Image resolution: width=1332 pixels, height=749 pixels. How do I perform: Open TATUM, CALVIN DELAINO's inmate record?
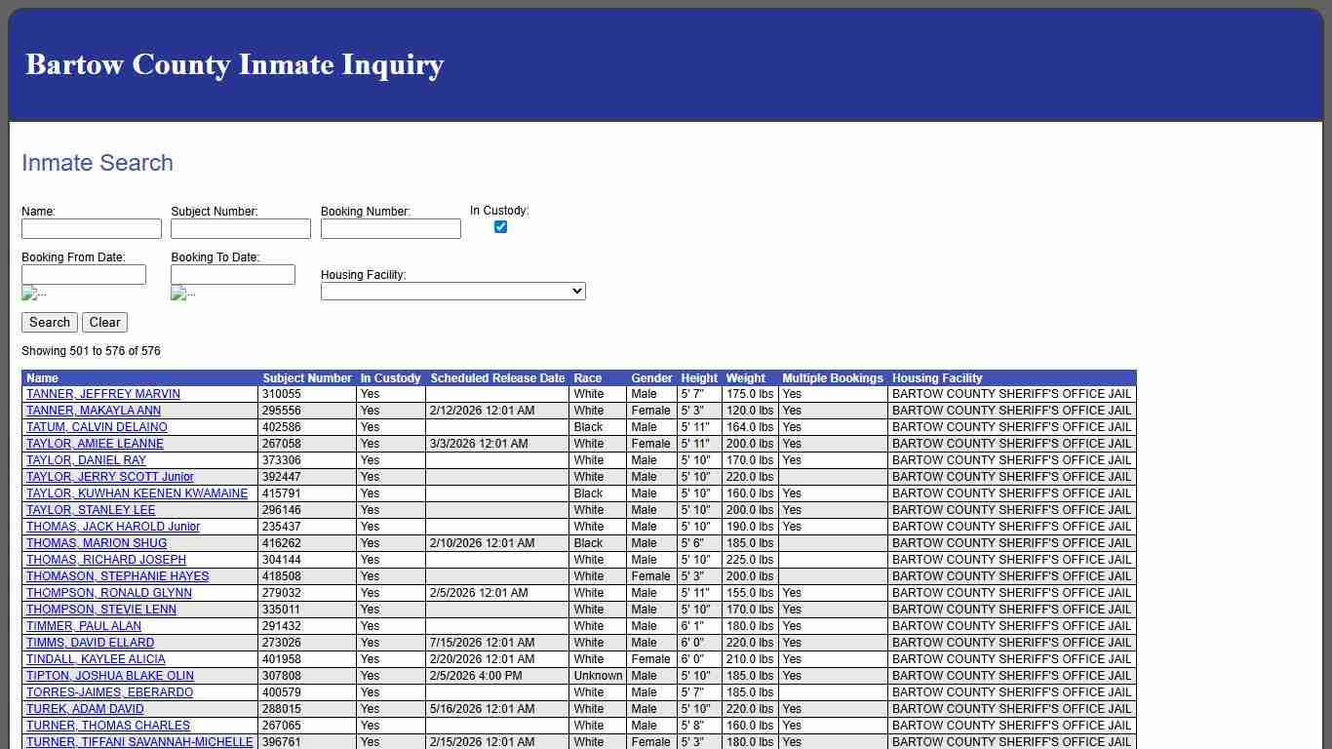[95, 427]
